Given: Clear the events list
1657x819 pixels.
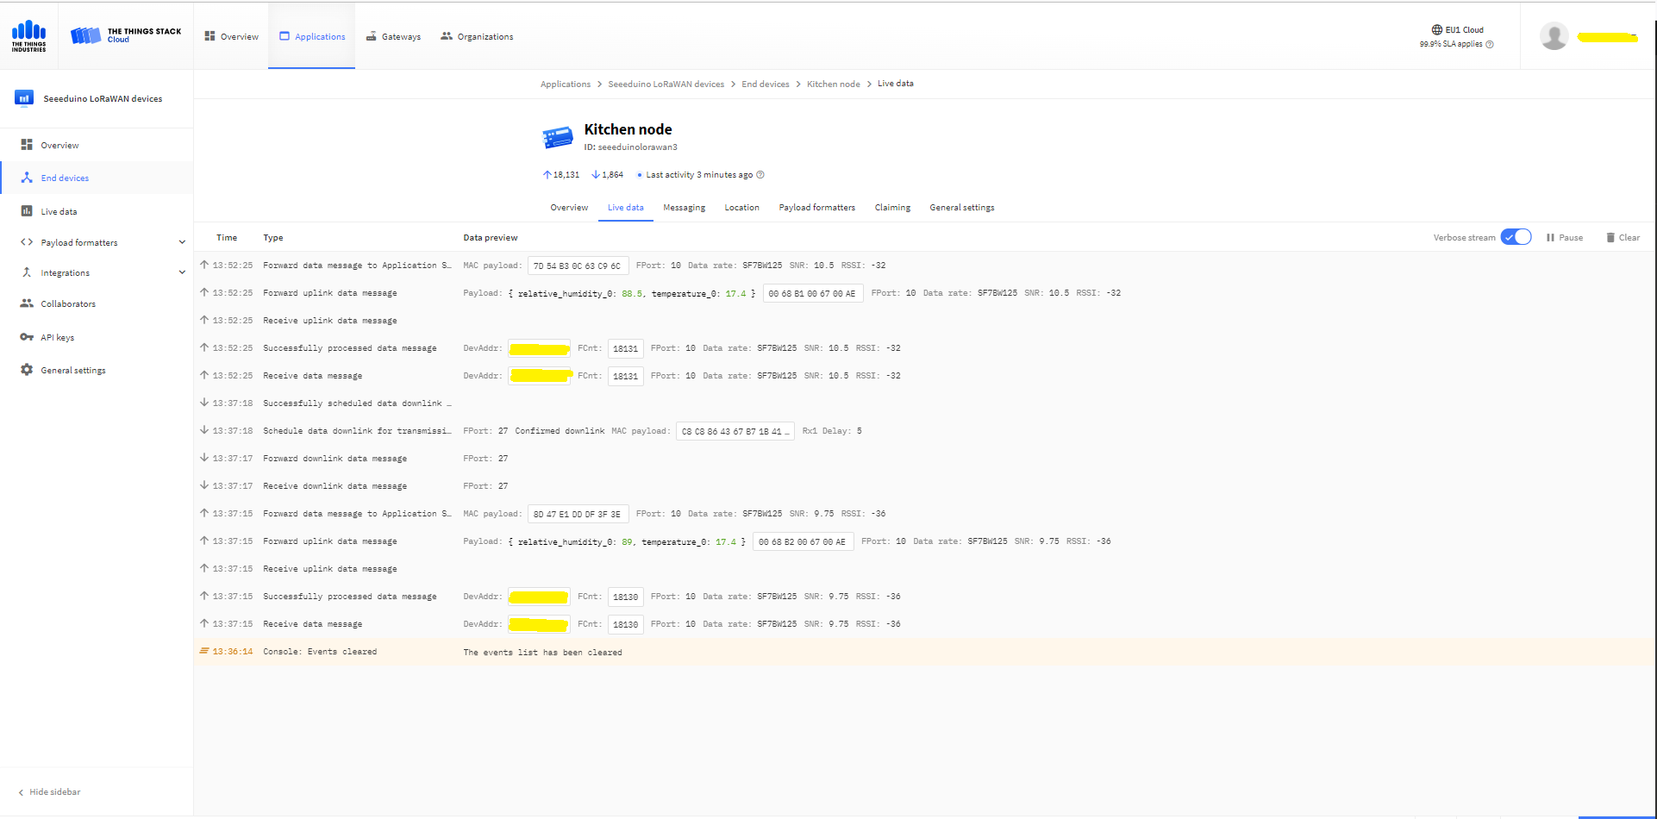Looking at the screenshot, I should click(x=1623, y=238).
